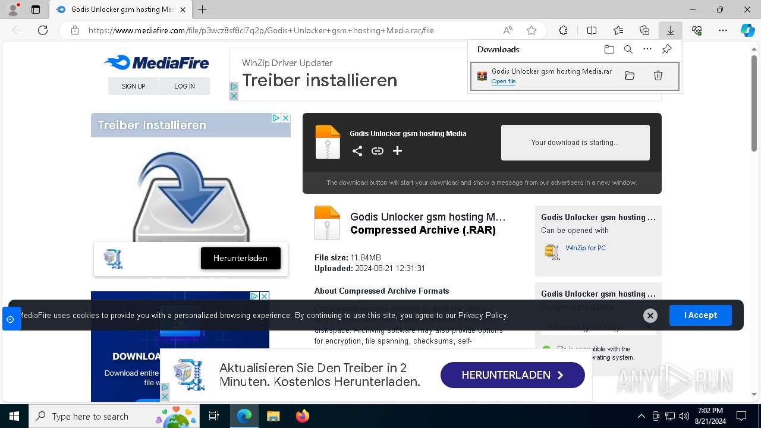The height and width of the screenshot is (428, 761).
Task: Dismiss the cookie notice with X
Action: point(650,316)
